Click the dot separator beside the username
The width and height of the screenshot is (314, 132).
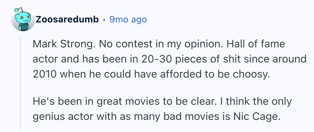104,19
